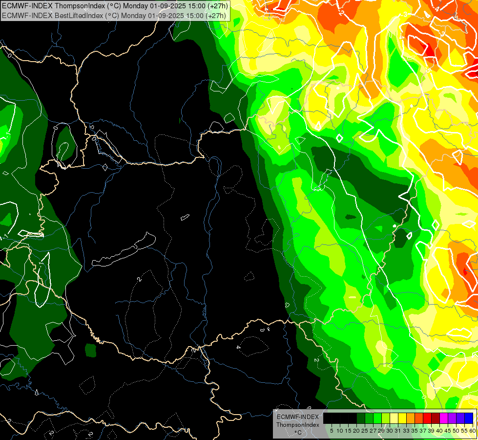Click legend tick value '33'
Viewport: 478px width, 440px height.
coord(406,431)
